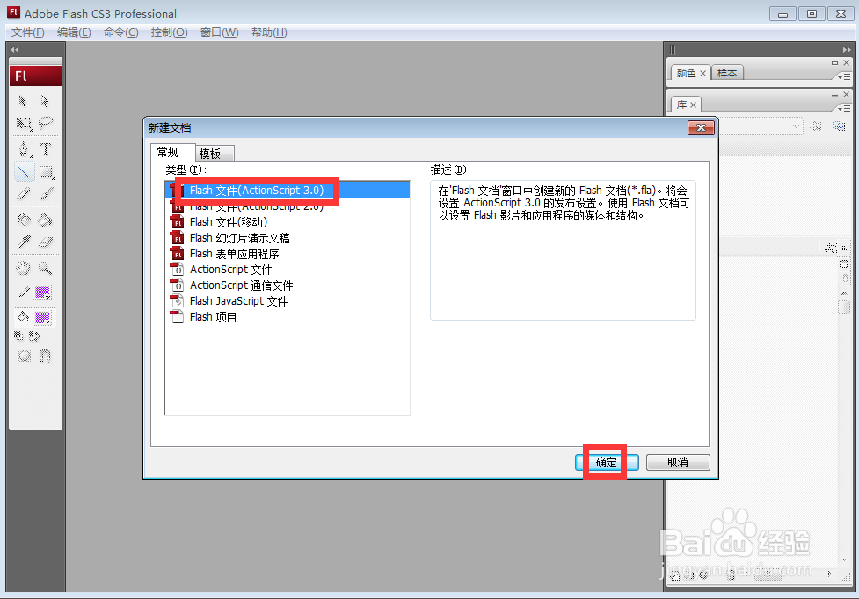This screenshot has height=599, width=859.
Task: Open the 命令(C) menu
Action: (x=121, y=32)
